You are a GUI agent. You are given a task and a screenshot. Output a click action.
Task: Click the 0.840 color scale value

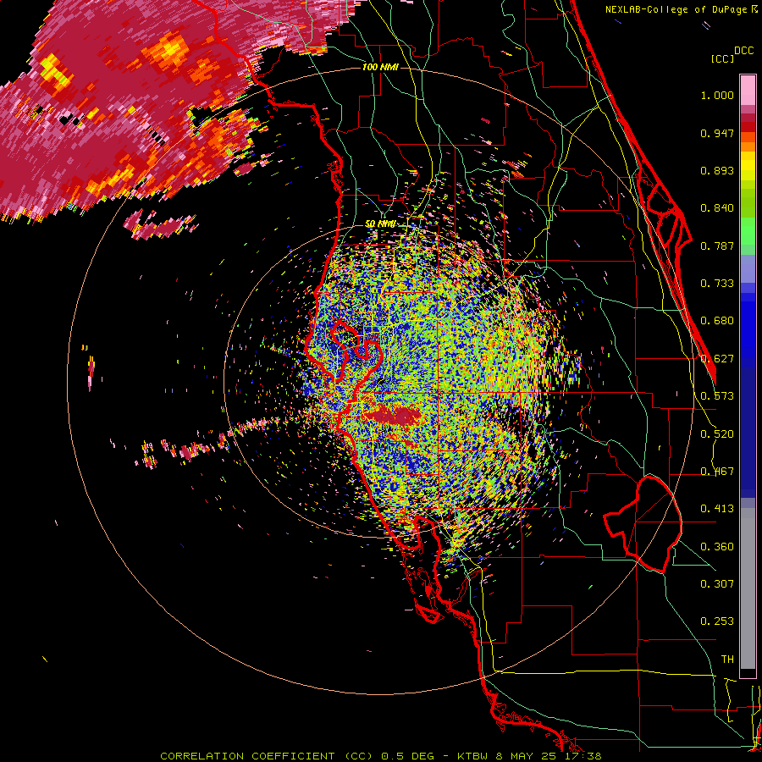pos(717,208)
